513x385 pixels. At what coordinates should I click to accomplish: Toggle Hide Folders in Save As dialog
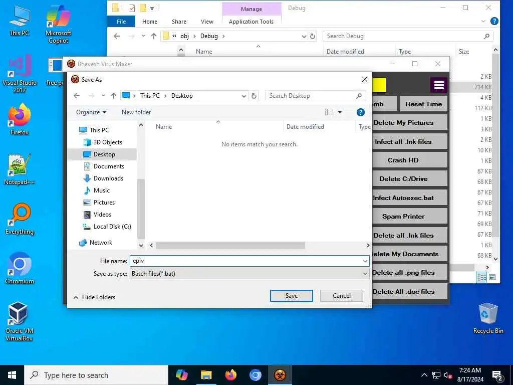point(94,297)
